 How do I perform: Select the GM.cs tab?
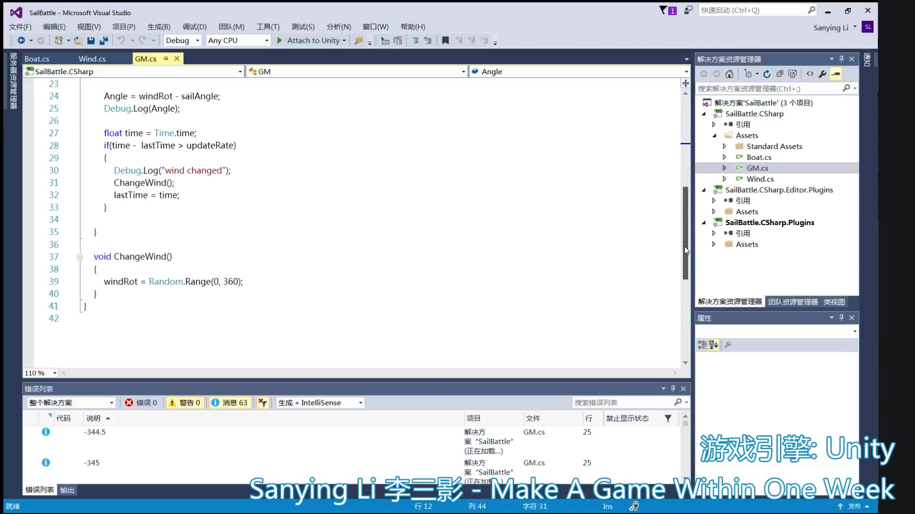pos(145,59)
